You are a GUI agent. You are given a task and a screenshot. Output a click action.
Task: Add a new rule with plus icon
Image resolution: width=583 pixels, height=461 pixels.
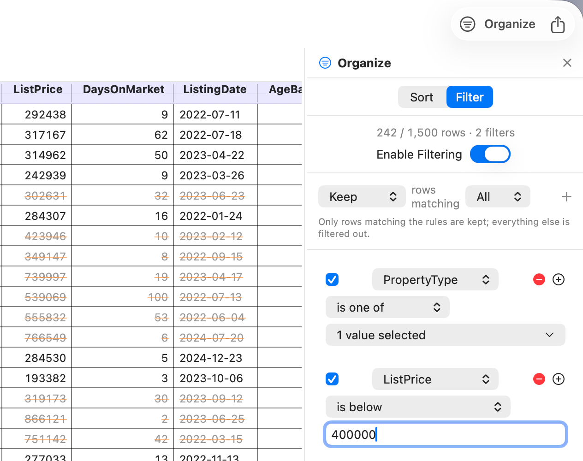click(566, 197)
